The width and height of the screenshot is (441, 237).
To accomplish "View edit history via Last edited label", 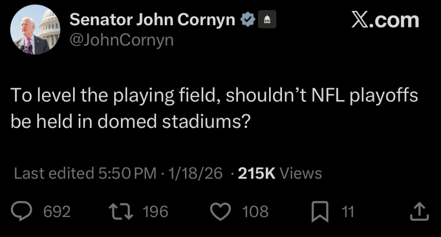I will [54, 173].
